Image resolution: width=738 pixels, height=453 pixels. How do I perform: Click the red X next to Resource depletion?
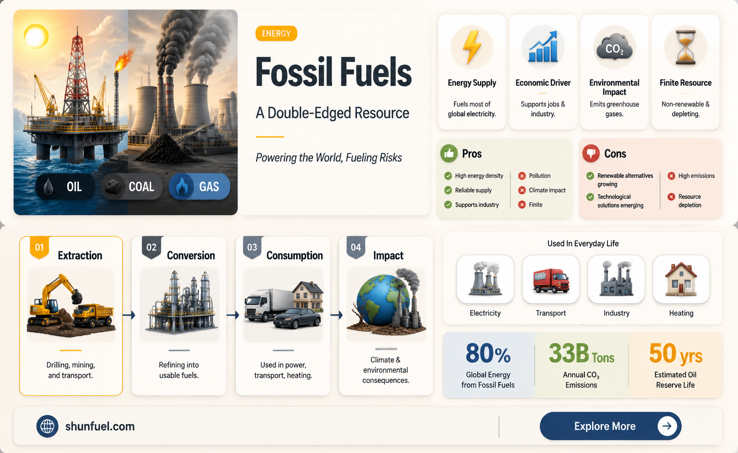click(671, 197)
